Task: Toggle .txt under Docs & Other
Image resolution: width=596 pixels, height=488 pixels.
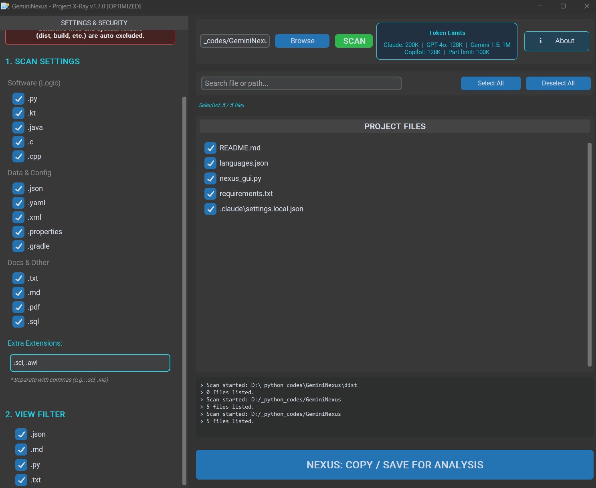Action: 18,278
